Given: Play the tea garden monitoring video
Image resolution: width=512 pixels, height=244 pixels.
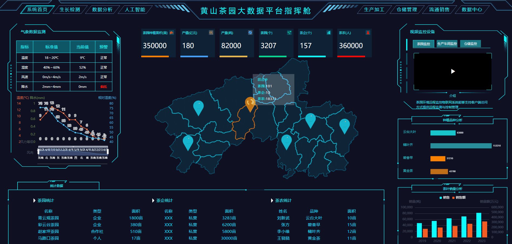Looking at the screenshot, I should tap(453, 71).
